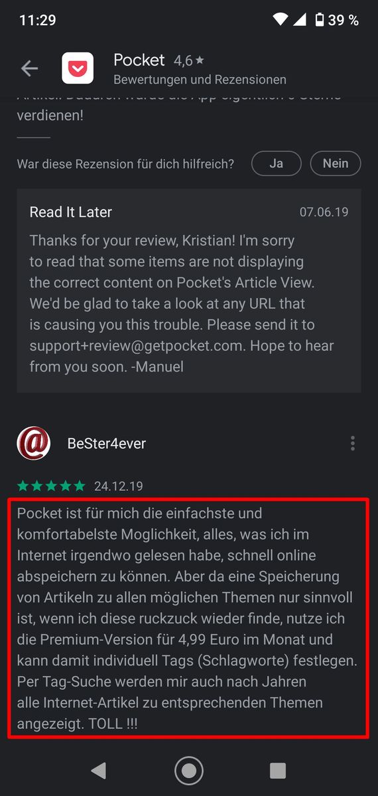Tap the 4,6 star rating in the header
Viewport: 378px width, 796px height.
coord(189,60)
